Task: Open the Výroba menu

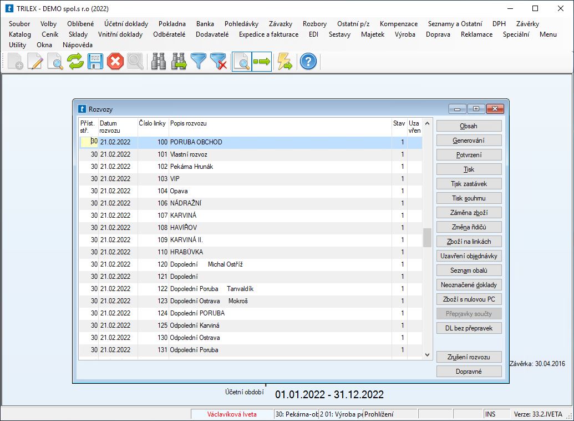Action: click(x=405, y=34)
